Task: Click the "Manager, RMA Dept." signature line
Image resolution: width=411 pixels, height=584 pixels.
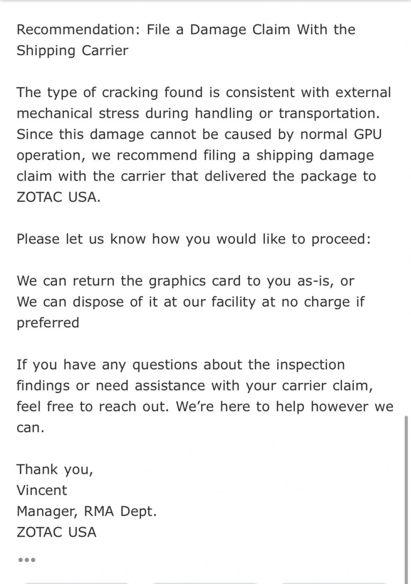Action: 87,512
